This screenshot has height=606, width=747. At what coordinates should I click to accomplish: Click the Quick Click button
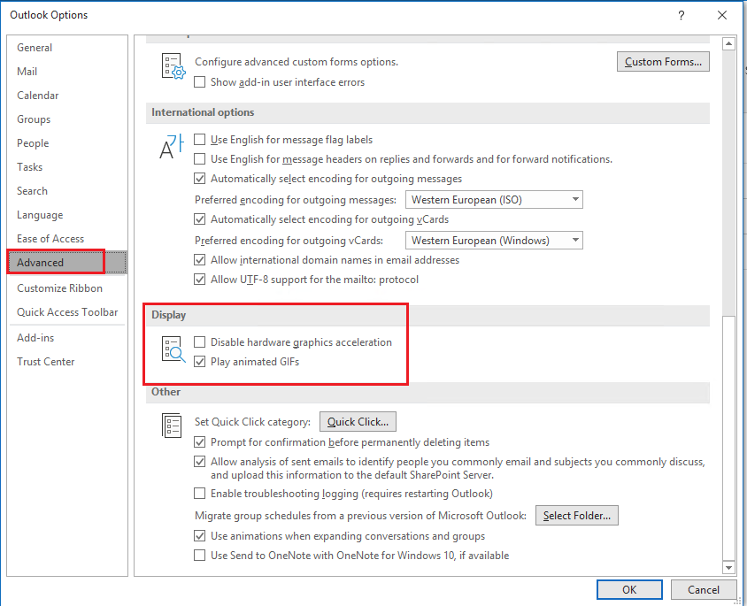pos(358,422)
